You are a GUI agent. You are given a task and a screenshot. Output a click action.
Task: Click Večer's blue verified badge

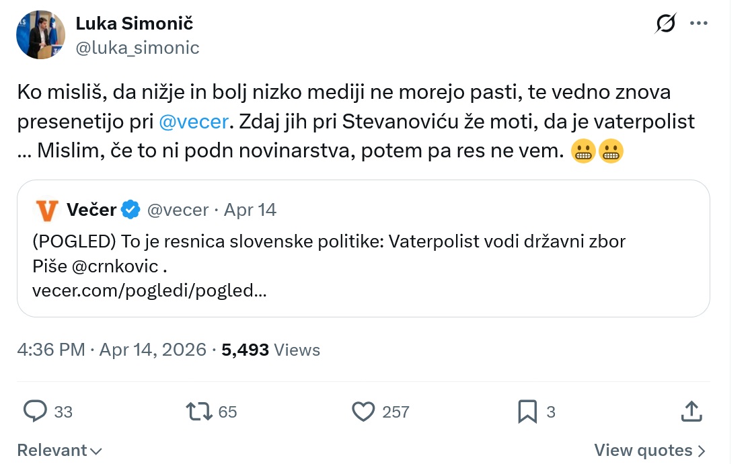click(130, 210)
